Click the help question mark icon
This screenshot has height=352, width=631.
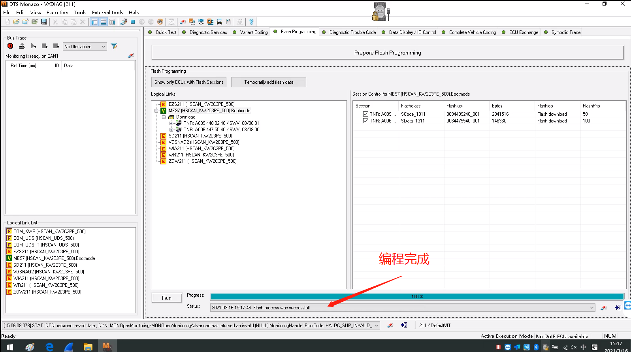251,22
